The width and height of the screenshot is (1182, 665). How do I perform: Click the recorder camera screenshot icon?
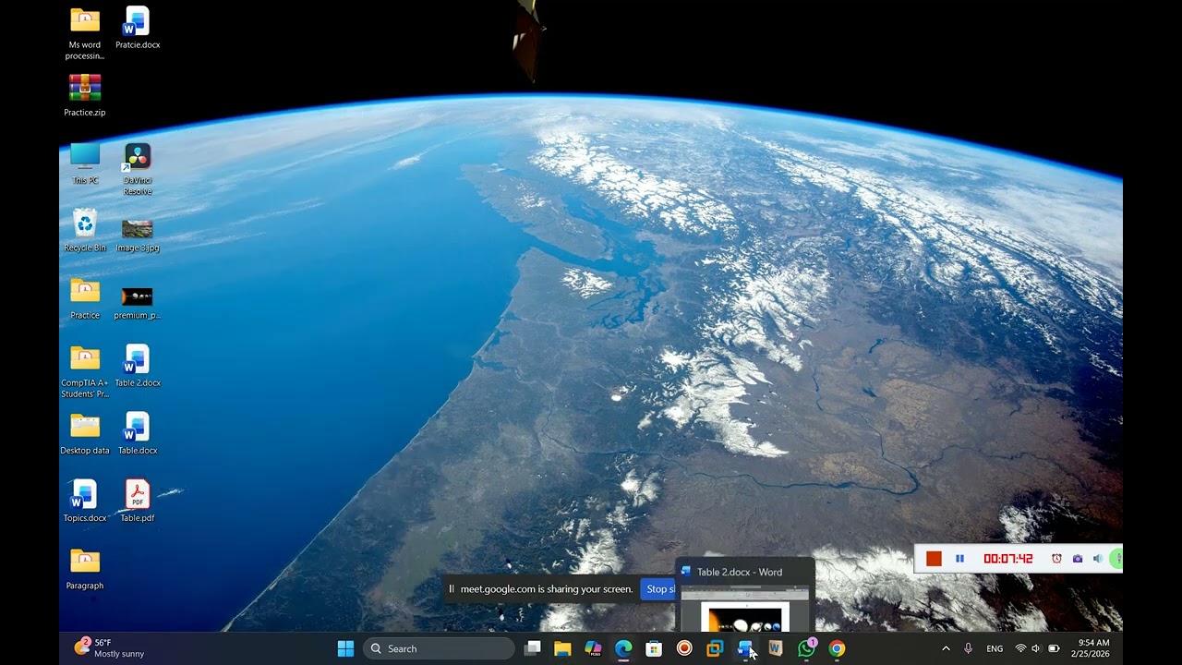(x=1078, y=559)
